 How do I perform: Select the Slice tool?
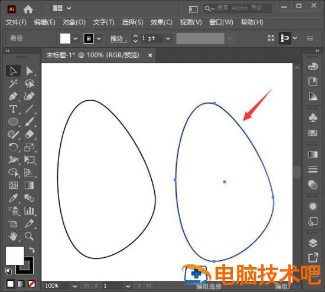[30, 224]
